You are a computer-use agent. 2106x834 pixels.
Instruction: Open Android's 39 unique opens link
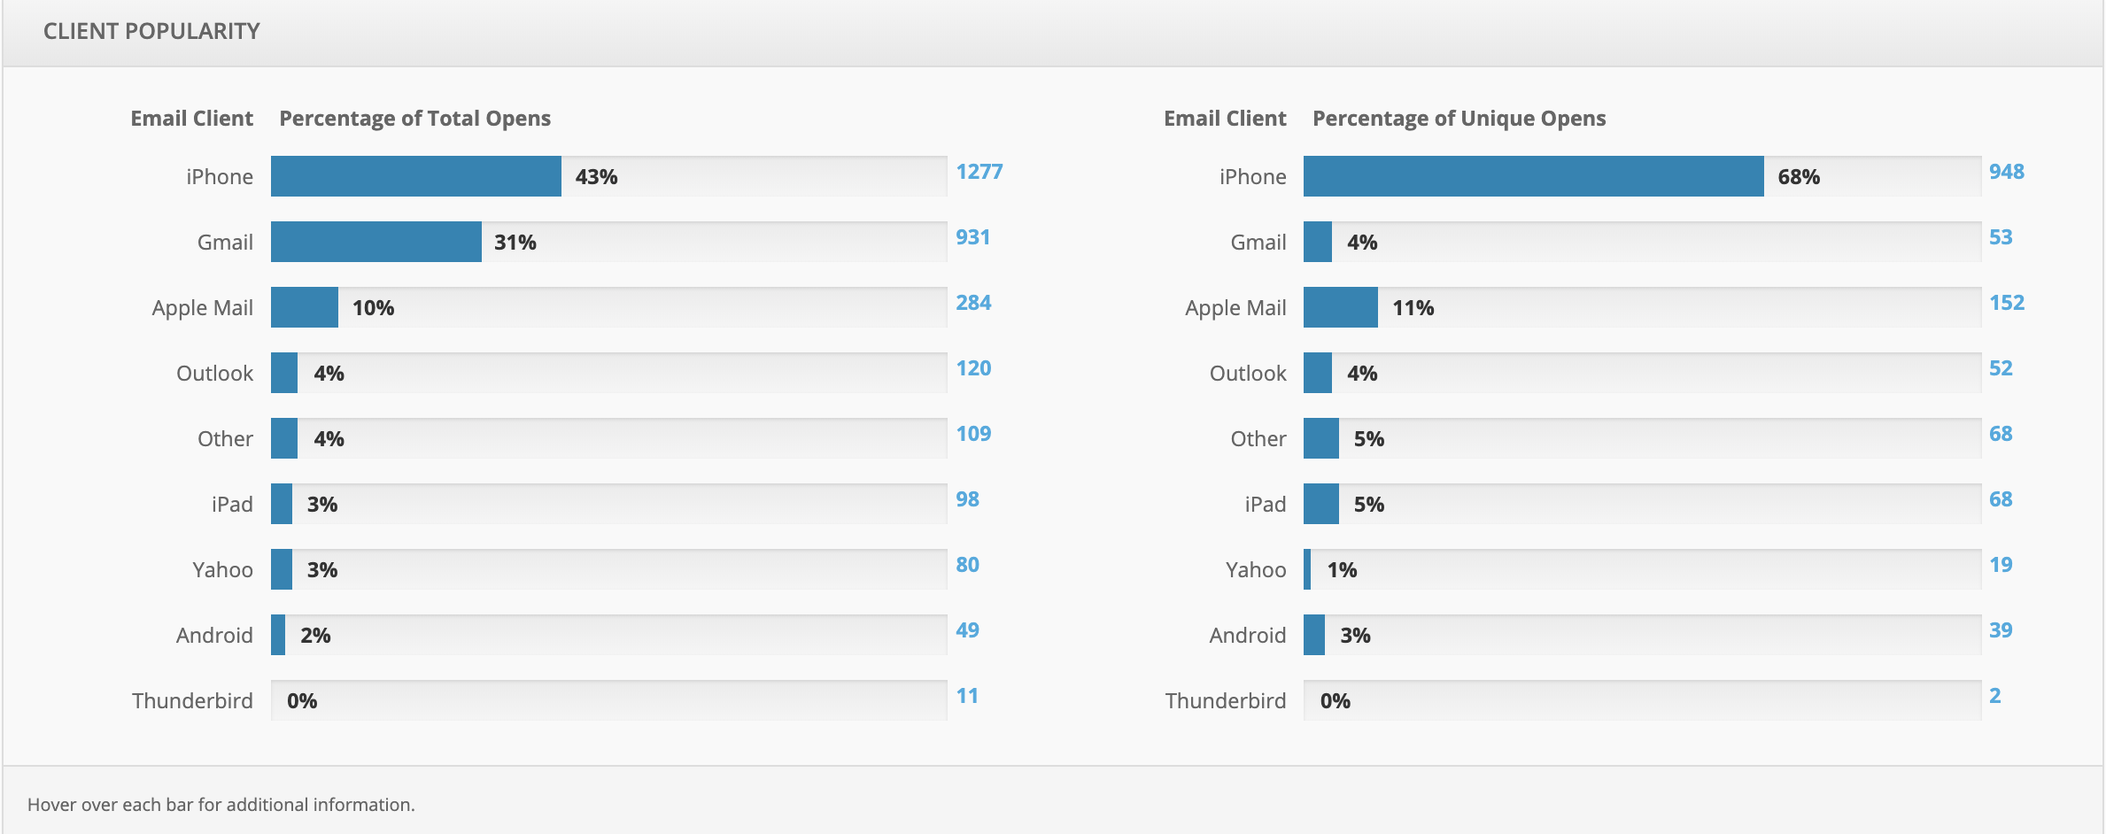coord(2000,630)
